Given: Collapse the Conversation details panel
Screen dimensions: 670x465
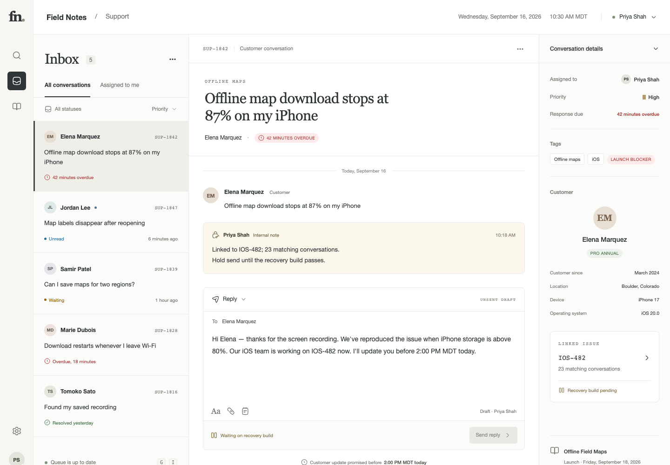Looking at the screenshot, I should click(x=656, y=49).
